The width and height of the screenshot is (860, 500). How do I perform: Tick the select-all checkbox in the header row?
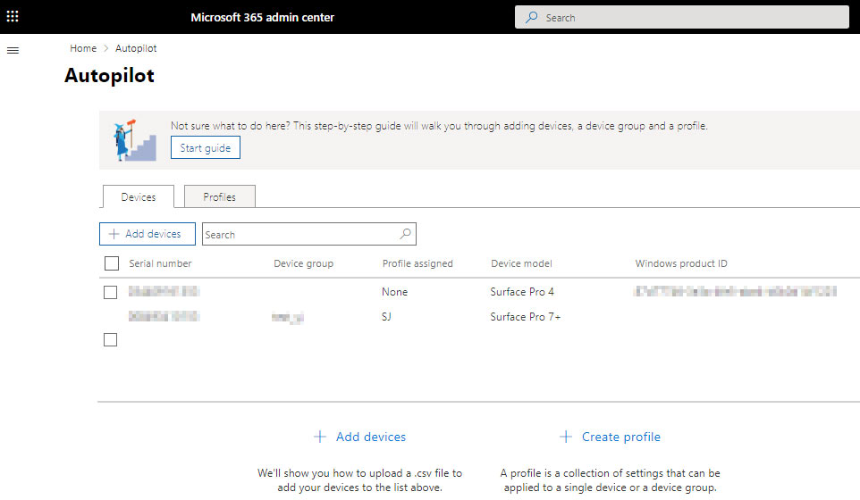[112, 263]
